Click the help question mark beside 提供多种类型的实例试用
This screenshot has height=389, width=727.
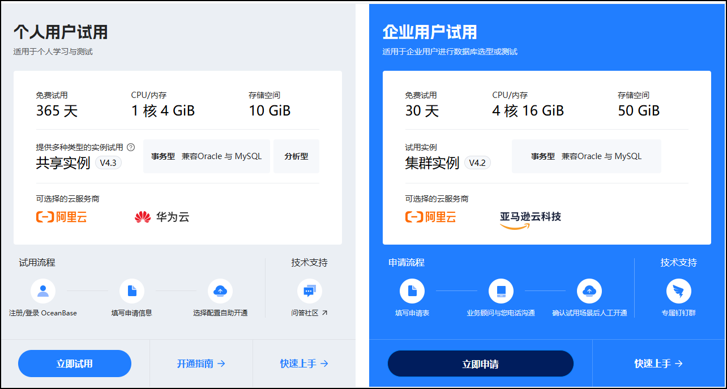coord(131,147)
